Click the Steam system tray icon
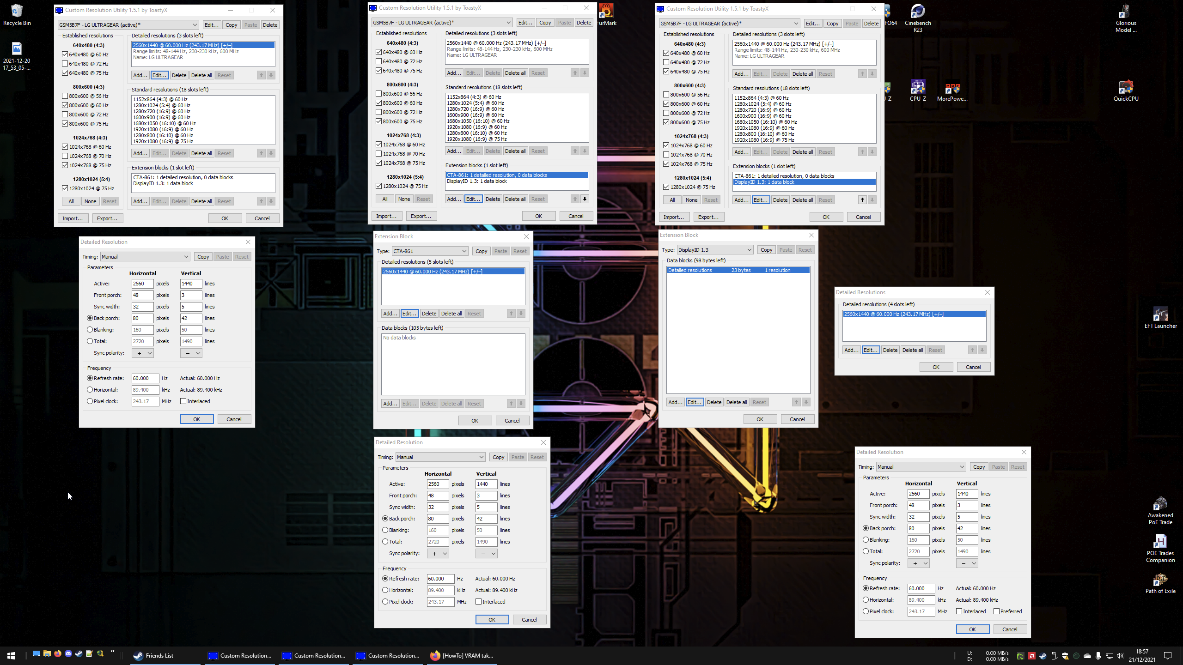 [x=1043, y=656]
